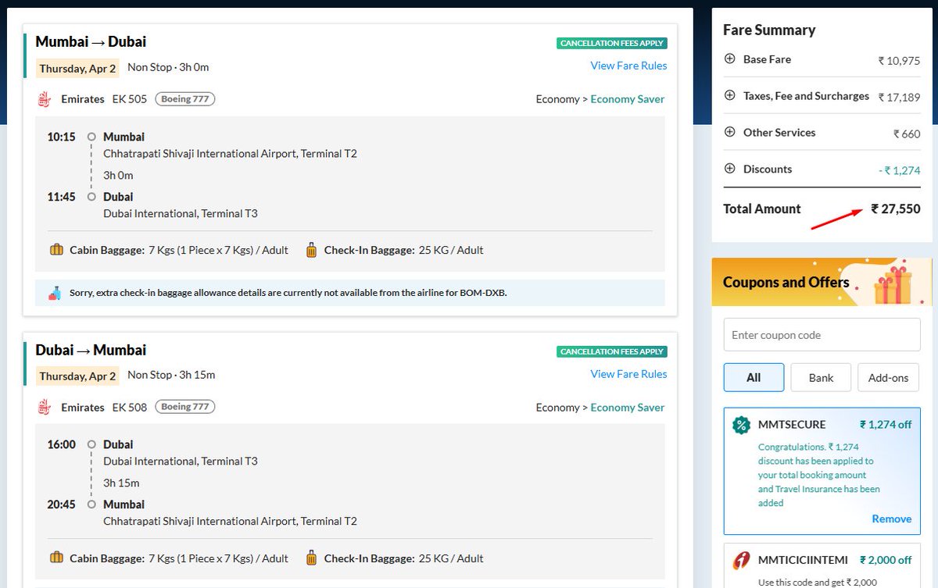Click Non Stop · 3h 0m duration text
This screenshot has width=938, height=588.
point(168,67)
